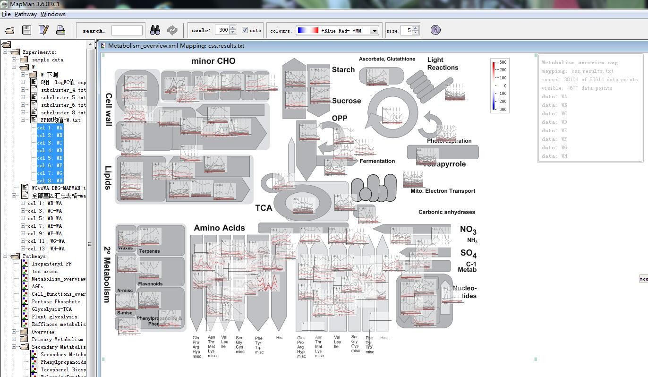Click the binoculars search icon
This screenshot has width=648, height=377.
tap(155, 30)
